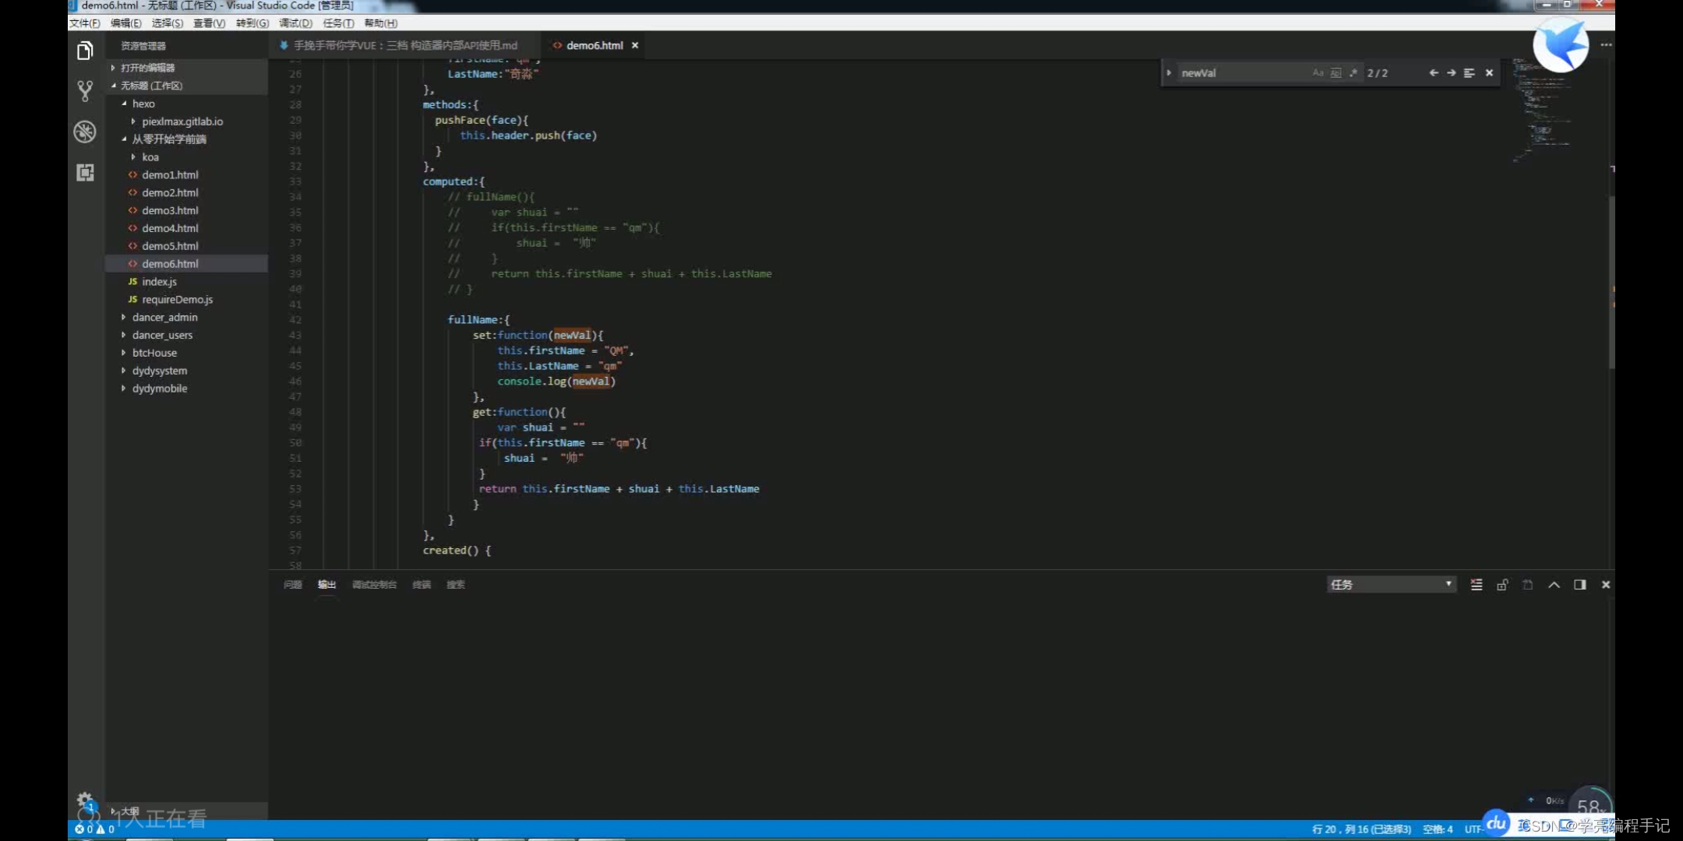
Task: Expand the koa folder
Action: click(187, 157)
